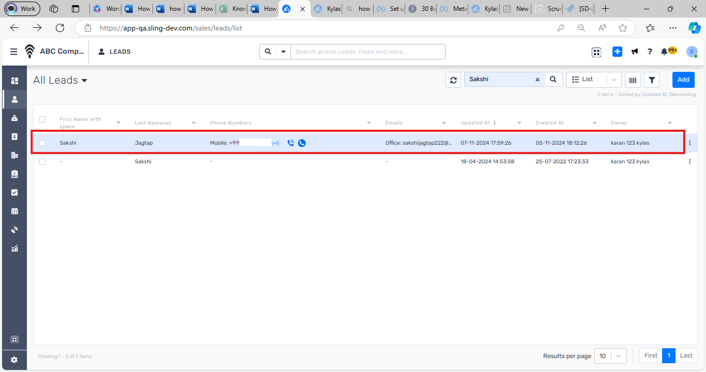Image resolution: width=706 pixels, height=372 pixels.
Task: Open three-dot menu for Sakshi Jagtap row
Action: tap(689, 143)
